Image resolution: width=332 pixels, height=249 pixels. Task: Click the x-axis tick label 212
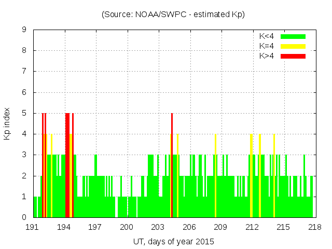point(252,227)
